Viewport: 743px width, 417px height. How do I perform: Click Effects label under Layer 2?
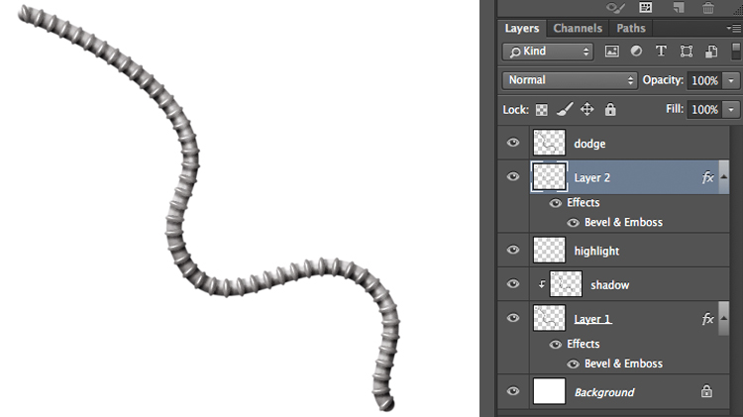click(584, 203)
